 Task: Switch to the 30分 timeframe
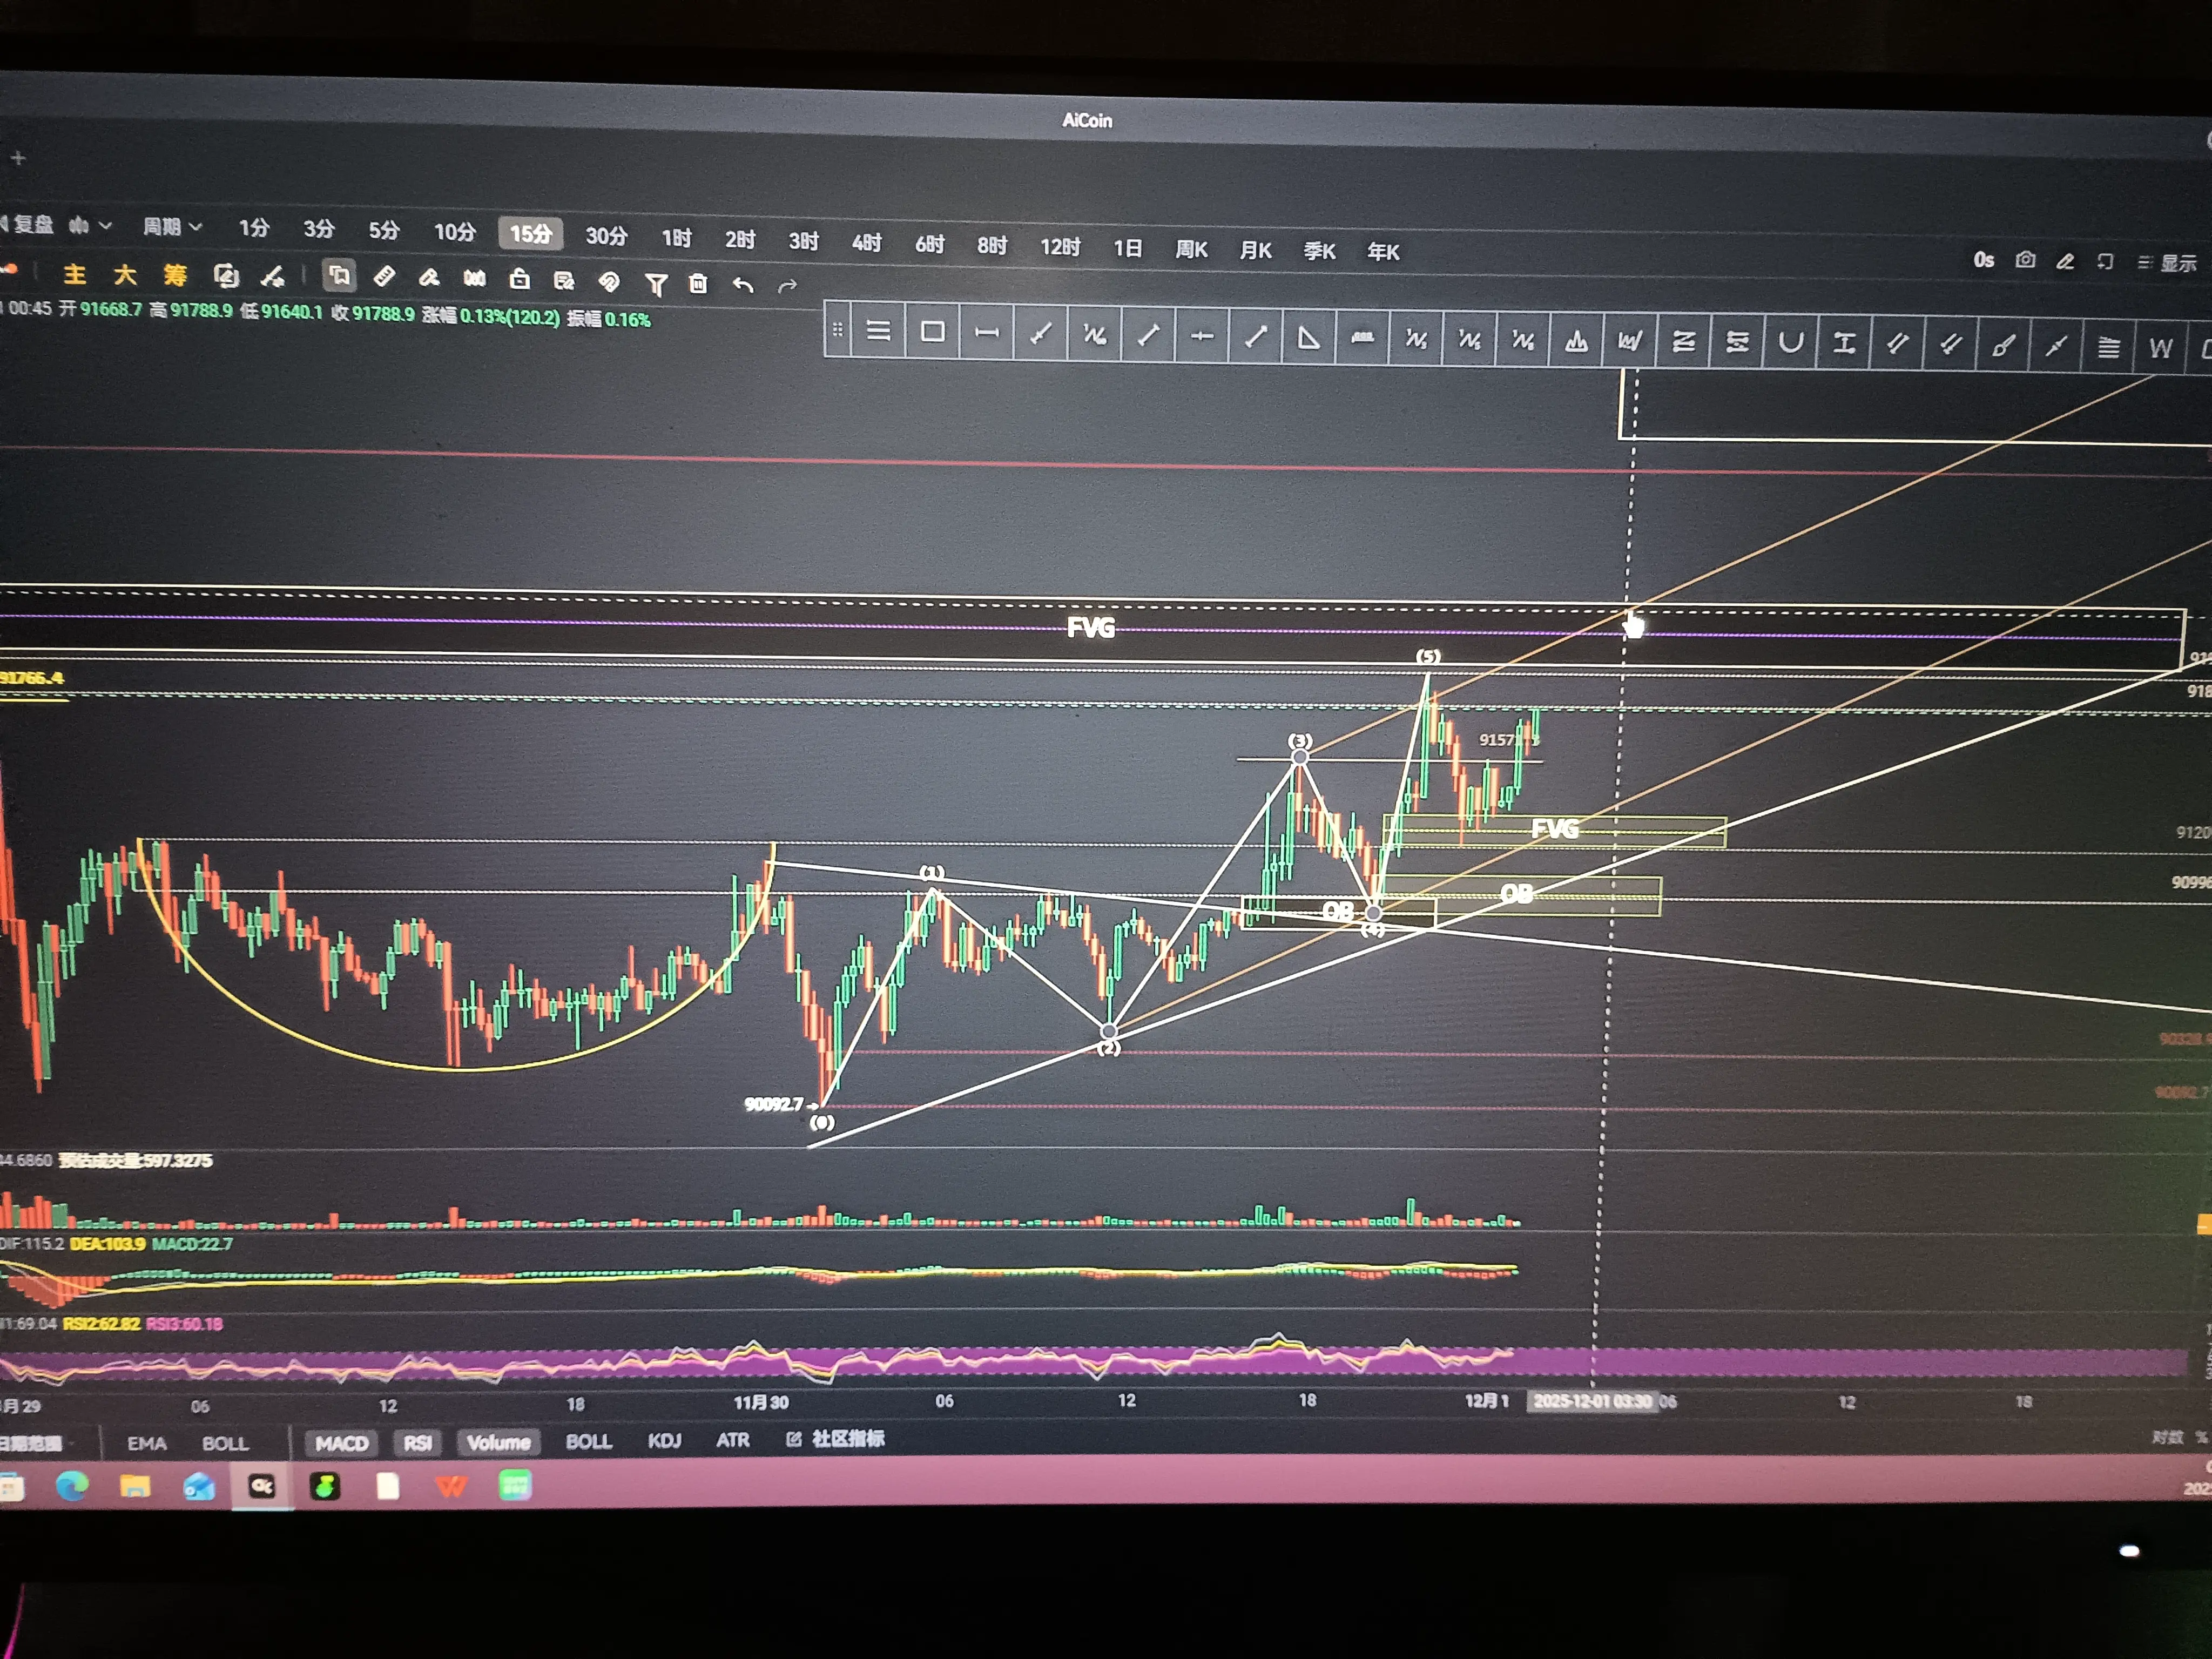(x=606, y=236)
